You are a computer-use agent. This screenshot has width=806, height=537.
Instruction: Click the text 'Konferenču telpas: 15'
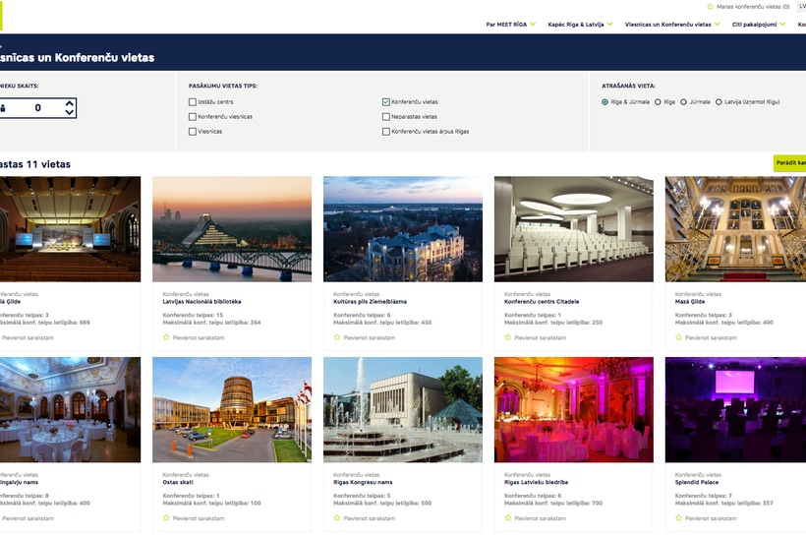(194, 315)
